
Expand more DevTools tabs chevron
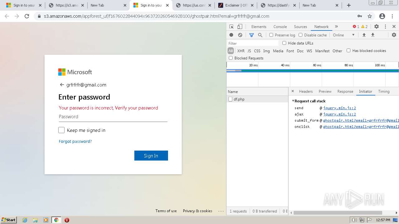click(x=336, y=26)
